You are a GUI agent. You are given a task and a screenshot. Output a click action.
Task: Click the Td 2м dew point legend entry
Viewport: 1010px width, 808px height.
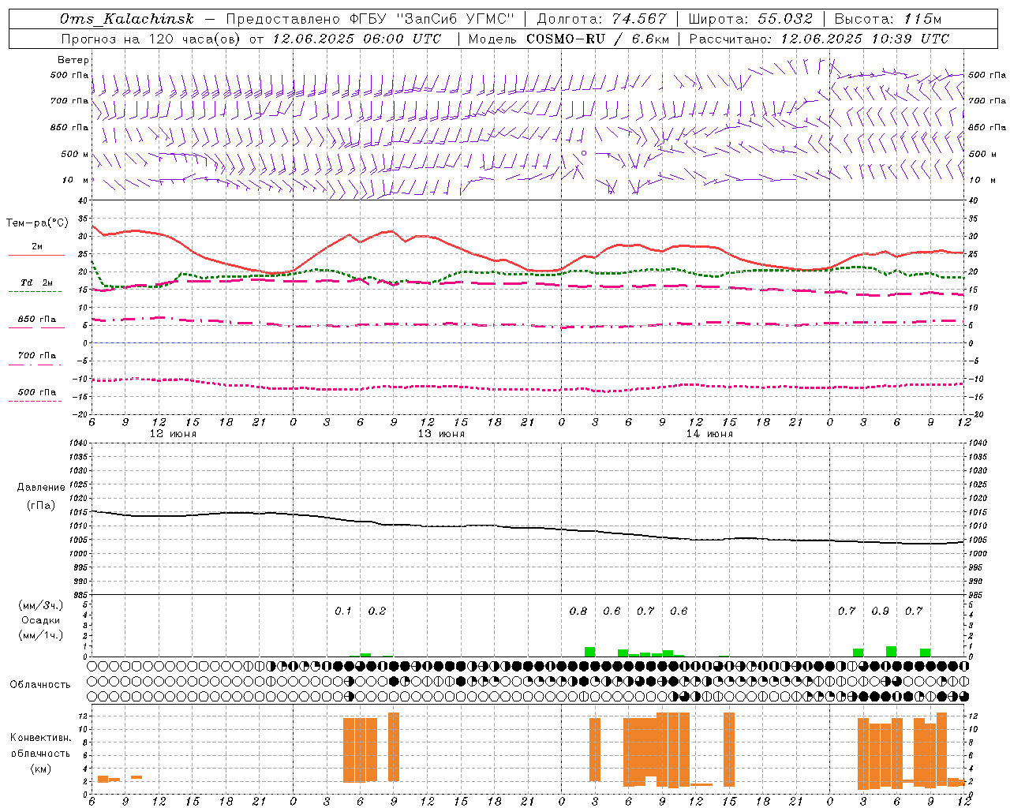click(36, 282)
